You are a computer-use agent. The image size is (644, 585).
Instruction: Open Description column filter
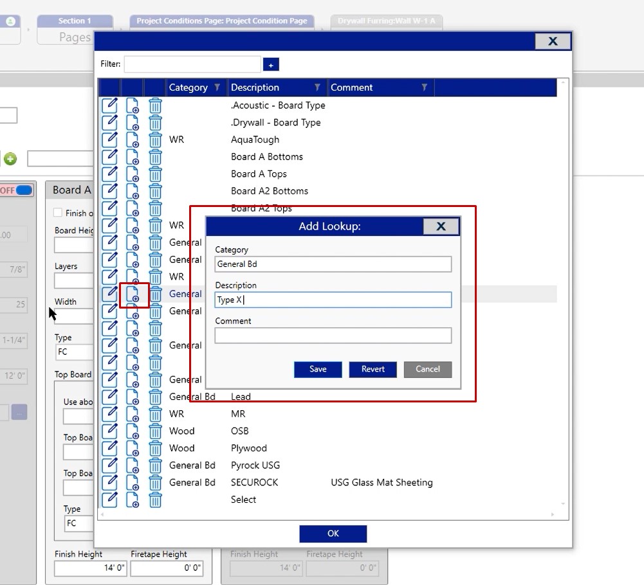pyautogui.click(x=317, y=87)
